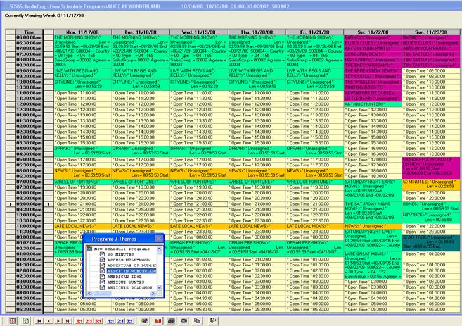Click the red 2:1 zoom button
462x326 pixels.
[x=89, y=320]
